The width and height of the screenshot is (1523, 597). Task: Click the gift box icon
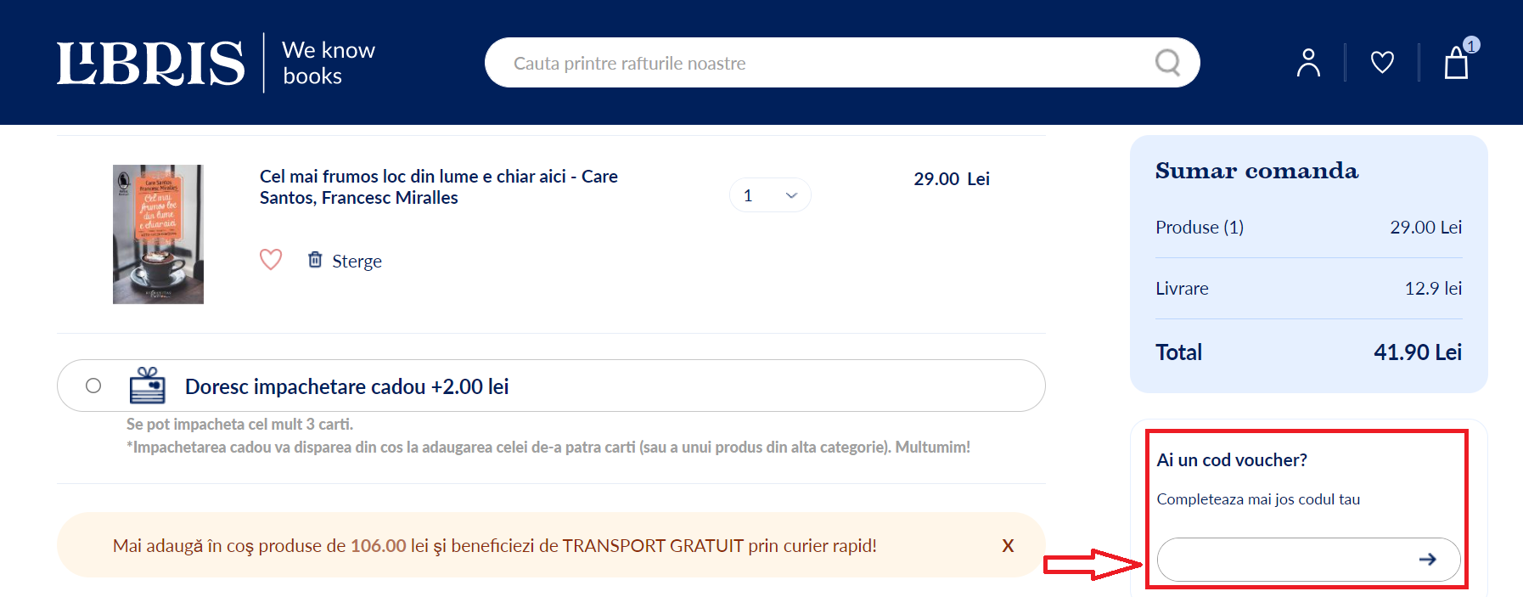(148, 386)
